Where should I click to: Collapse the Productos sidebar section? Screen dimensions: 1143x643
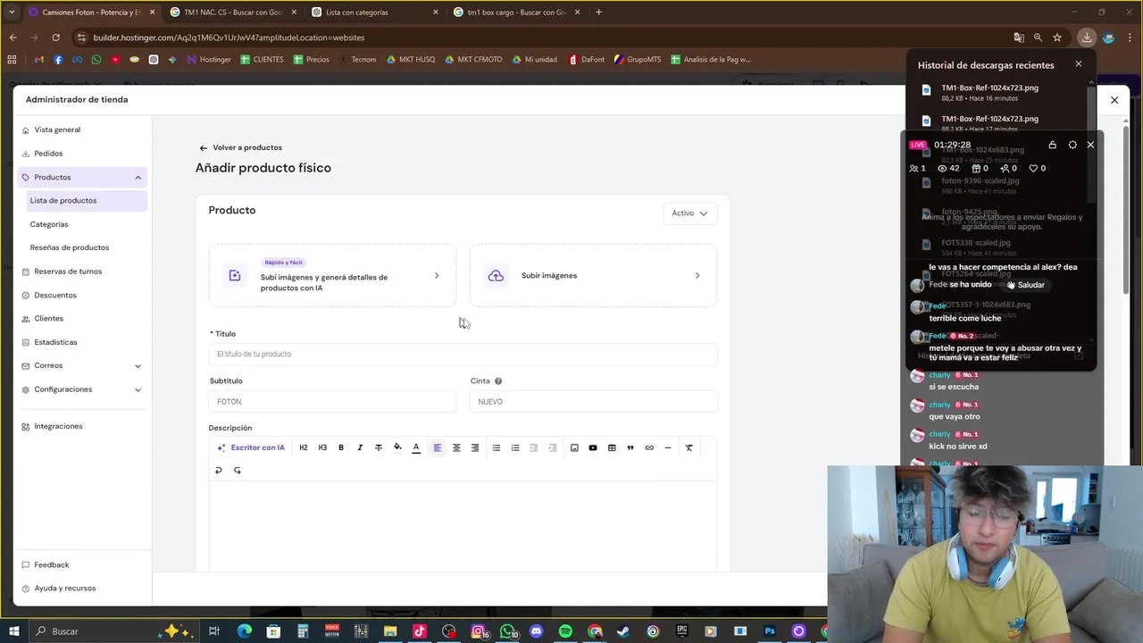138,178
